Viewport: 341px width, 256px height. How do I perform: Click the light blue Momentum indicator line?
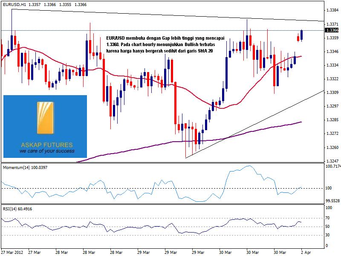point(239,170)
